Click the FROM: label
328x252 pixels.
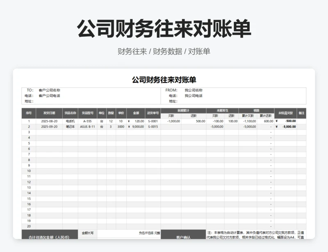(x=171, y=90)
